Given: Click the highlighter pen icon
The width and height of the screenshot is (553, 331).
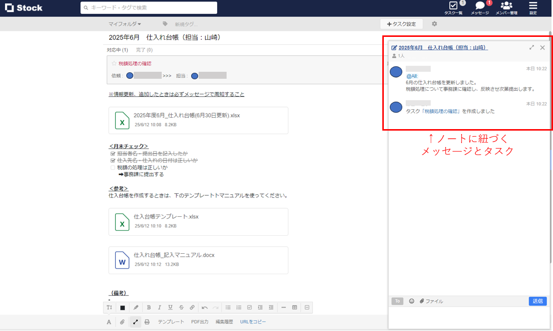Looking at the screenshot, I should click(135, 308).
